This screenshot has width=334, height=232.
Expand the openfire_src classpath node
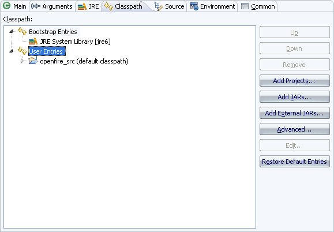22,61
